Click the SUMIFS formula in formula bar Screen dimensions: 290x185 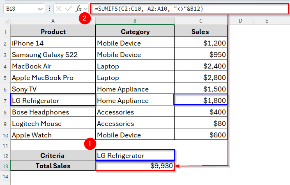coord(148,8)
